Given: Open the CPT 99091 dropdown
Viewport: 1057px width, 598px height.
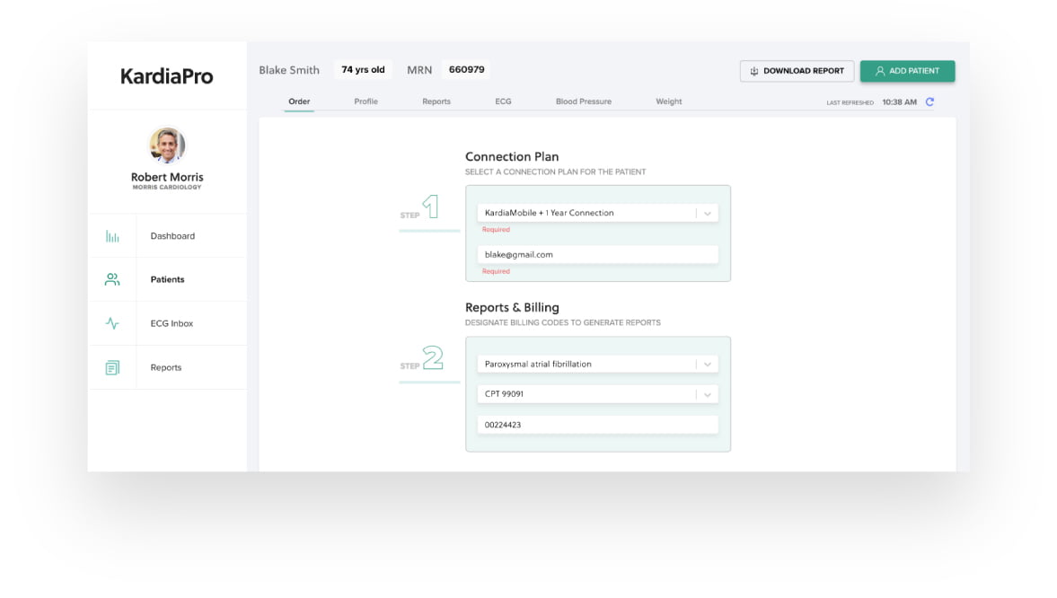Looking at the screenshot, I should 598,394.
